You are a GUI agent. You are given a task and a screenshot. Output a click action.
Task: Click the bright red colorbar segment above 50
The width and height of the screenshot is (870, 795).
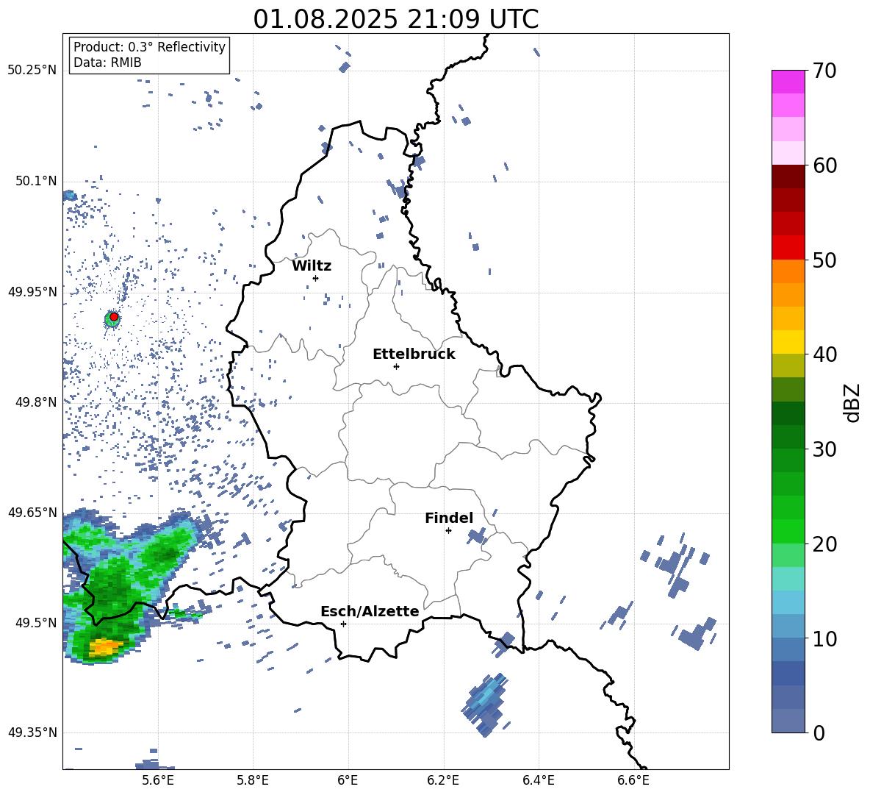[x=788, y=248]
